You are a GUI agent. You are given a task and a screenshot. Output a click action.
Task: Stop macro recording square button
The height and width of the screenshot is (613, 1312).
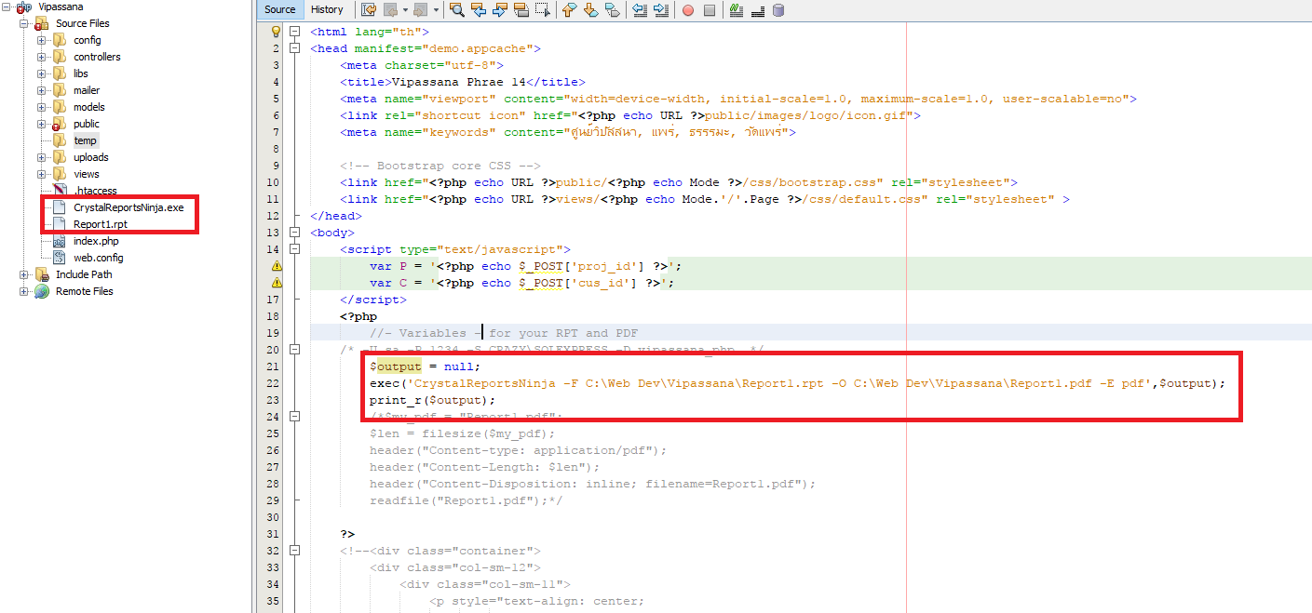point(710,10)
